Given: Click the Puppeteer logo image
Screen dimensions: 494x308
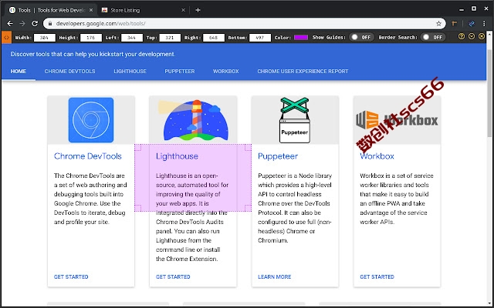Looking at the screenshot, I should (x=295, y=120).
